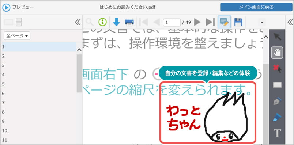Select page 4 in the list
The image size is (294, 145).
click(x=39, y=75)
